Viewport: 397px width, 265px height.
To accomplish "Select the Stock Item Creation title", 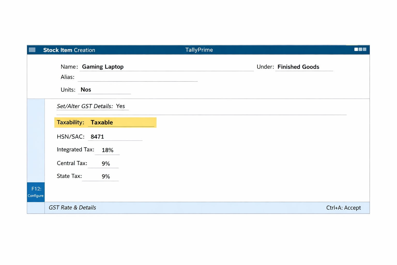I will click(69, 50).
